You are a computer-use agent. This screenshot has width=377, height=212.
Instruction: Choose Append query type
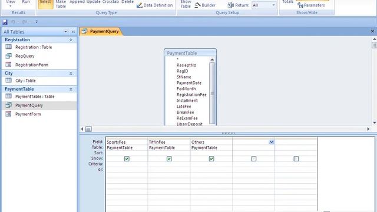click(77, 2)
